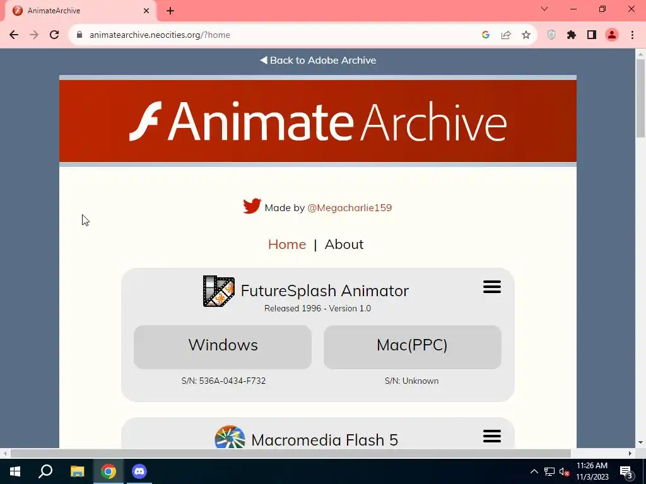Open the tab search chevron

coord(544,9)
